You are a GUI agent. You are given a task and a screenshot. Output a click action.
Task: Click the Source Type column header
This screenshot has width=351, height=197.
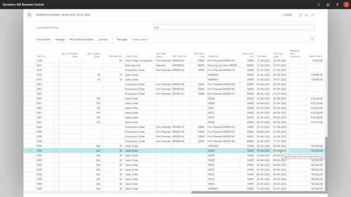click(x=132, y=56)
